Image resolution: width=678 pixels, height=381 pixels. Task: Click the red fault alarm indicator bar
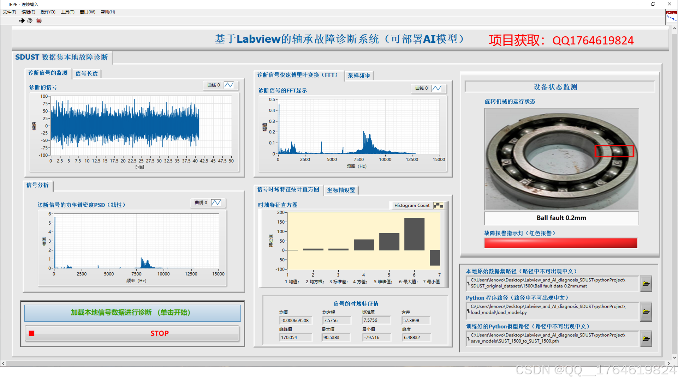pos(561,243)
